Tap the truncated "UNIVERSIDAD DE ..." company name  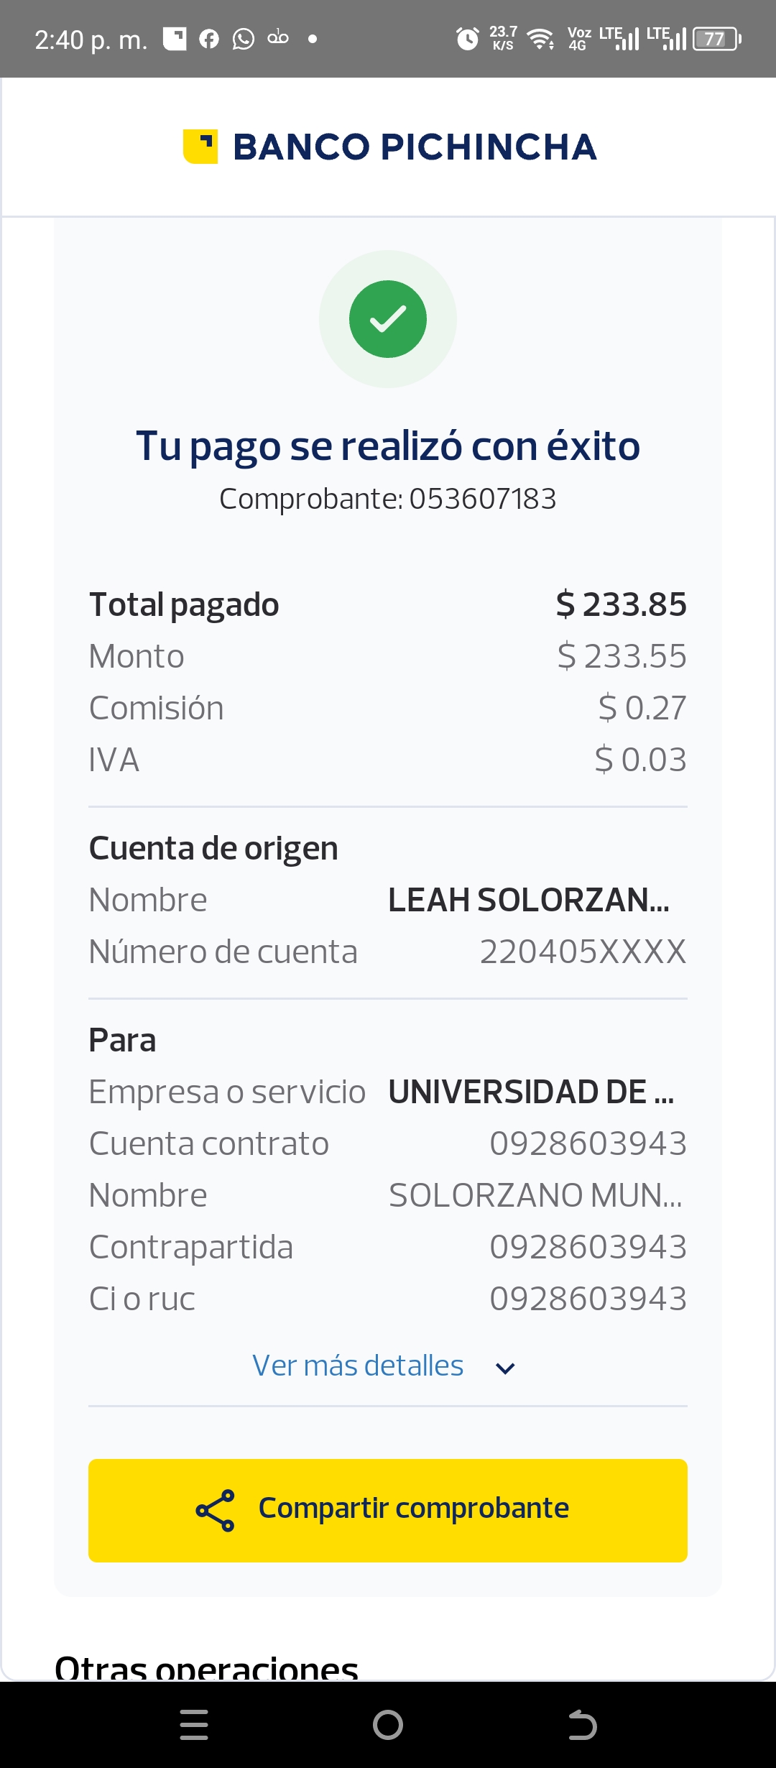pyautogui.click(x=531, y=1092)
